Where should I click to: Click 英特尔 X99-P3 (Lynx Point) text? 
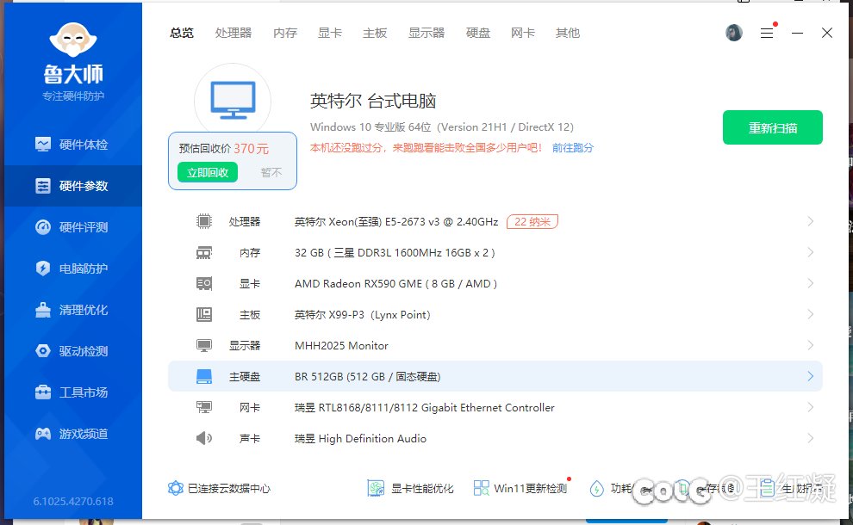tap(362, 315)
